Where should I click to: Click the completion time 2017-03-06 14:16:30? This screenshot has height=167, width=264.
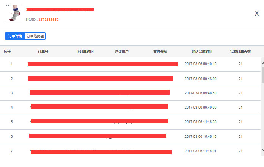(200, 122)
